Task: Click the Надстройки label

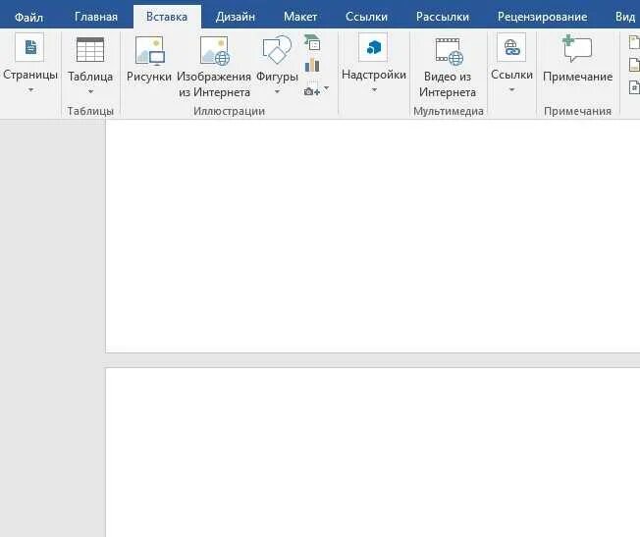Action: tap(374, 75)
